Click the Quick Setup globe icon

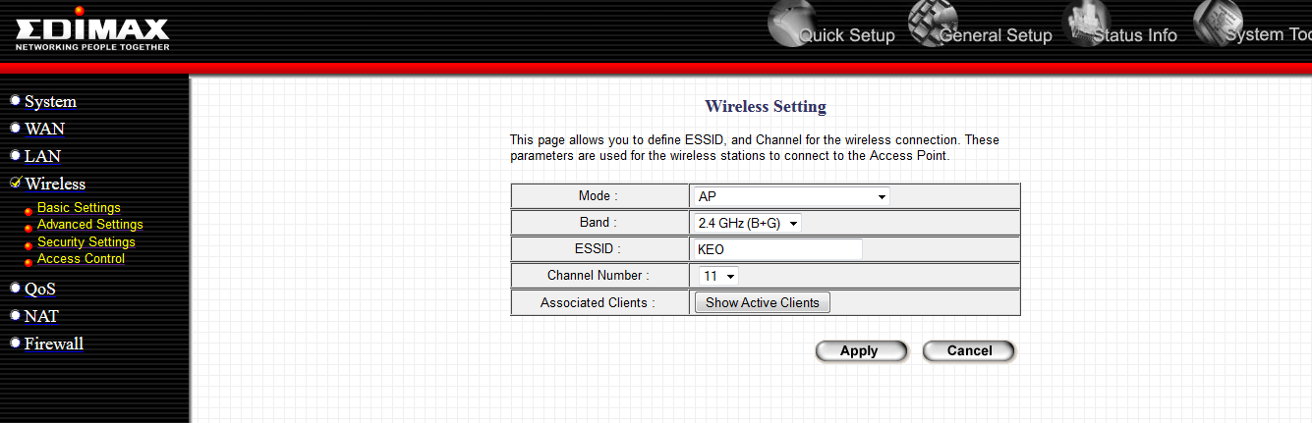click(x=793, y=23)
